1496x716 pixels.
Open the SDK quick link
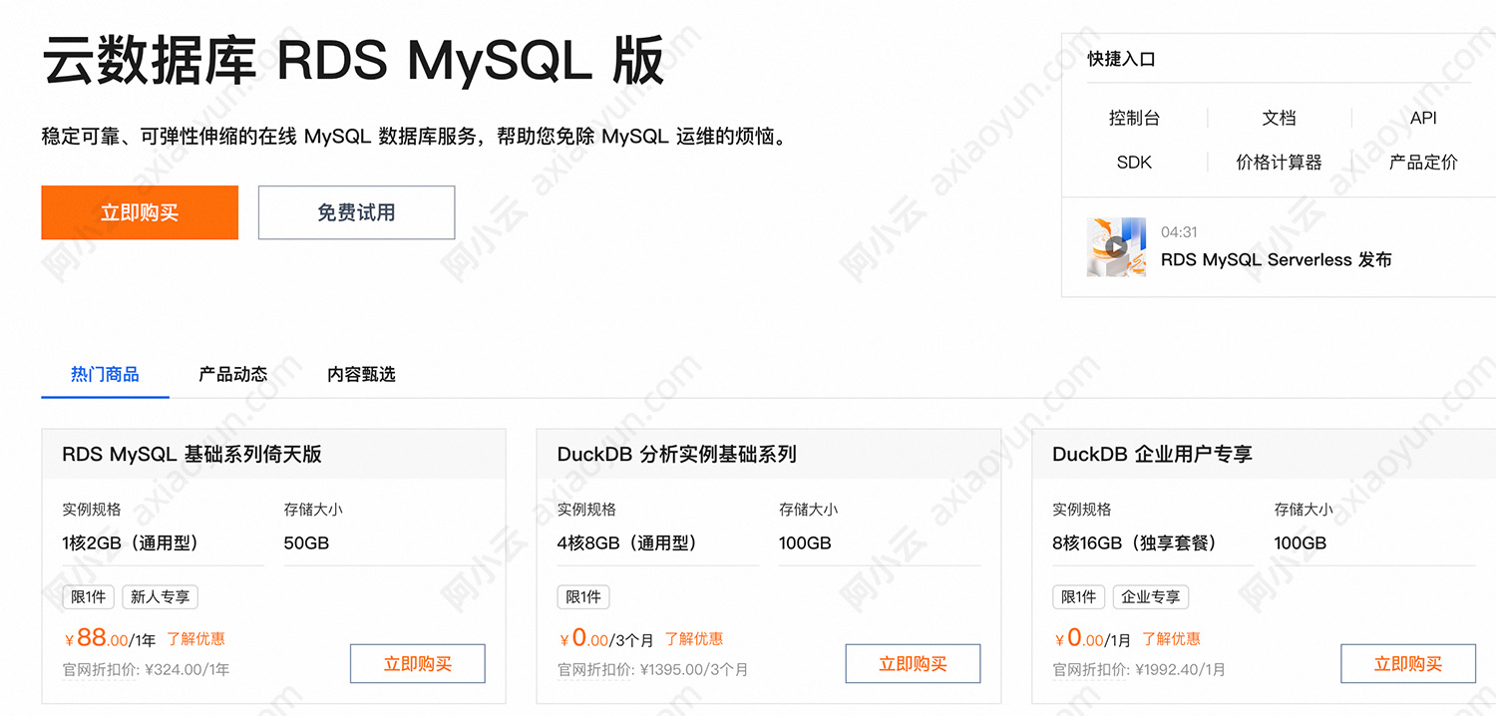pyautogui.click(x=1134, y=162)
